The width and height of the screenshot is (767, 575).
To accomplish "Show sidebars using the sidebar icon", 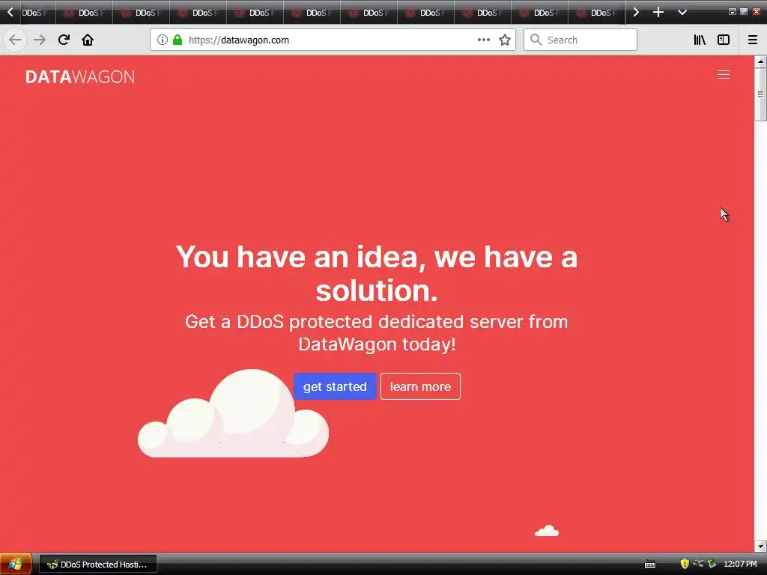I will point(724,40).
